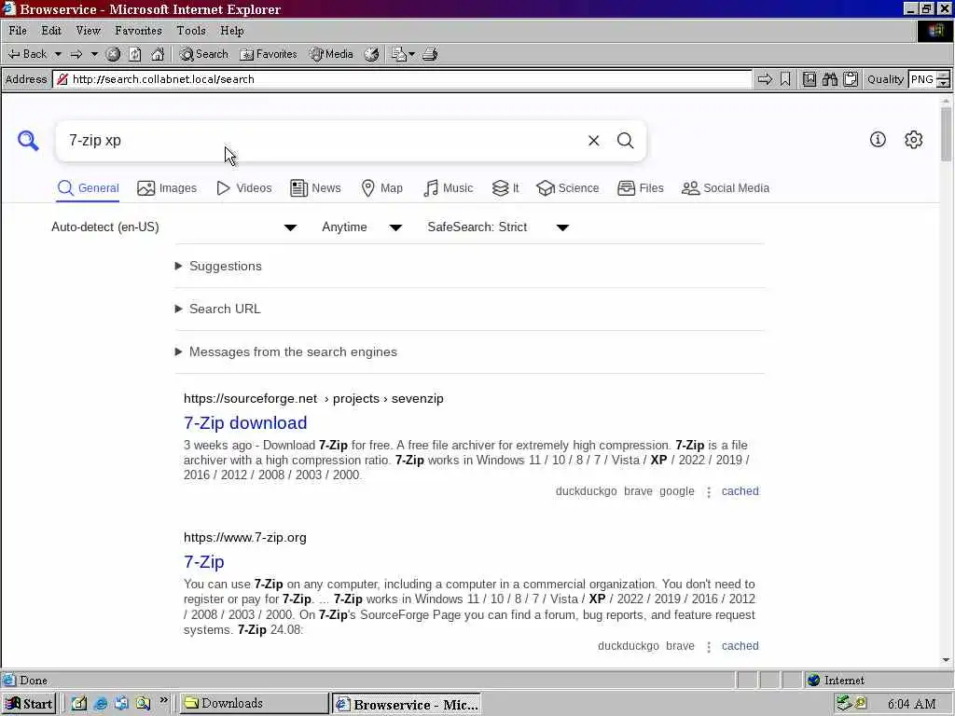Click the binoculars find icon
955x716 pixels.
tap(829, 79)
